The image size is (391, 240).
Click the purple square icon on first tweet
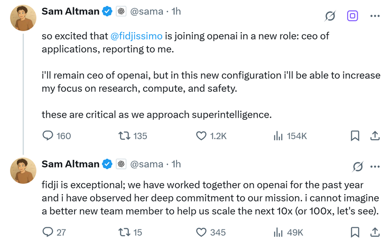point(352,16)
